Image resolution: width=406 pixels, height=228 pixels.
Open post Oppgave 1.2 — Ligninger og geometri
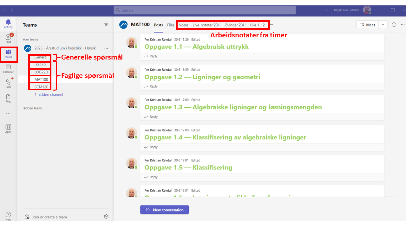(202, 77)
